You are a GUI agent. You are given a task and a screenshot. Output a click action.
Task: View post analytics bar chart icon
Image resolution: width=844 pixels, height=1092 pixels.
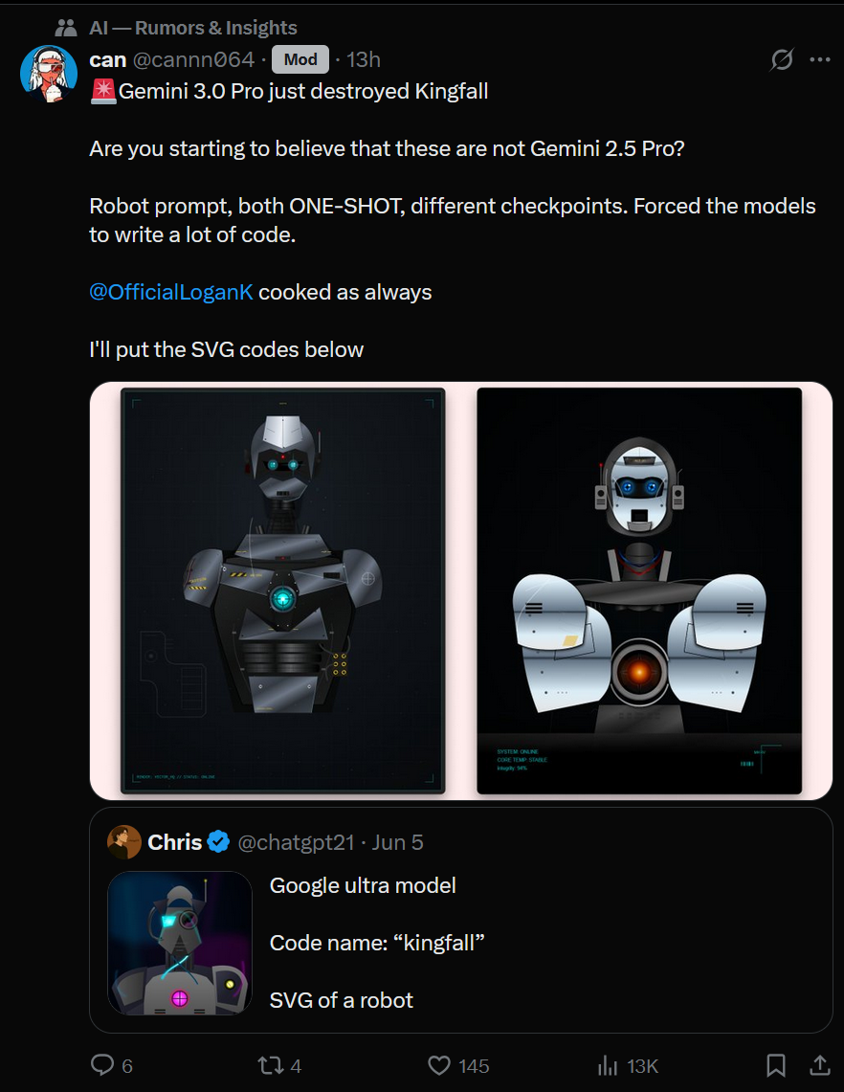[608, 1065]
